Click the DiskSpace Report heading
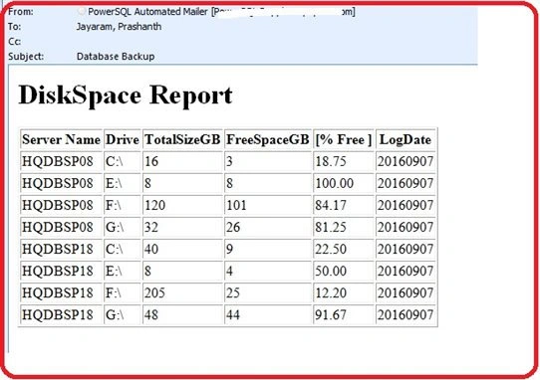540x380 pixels. pos(126,95)
